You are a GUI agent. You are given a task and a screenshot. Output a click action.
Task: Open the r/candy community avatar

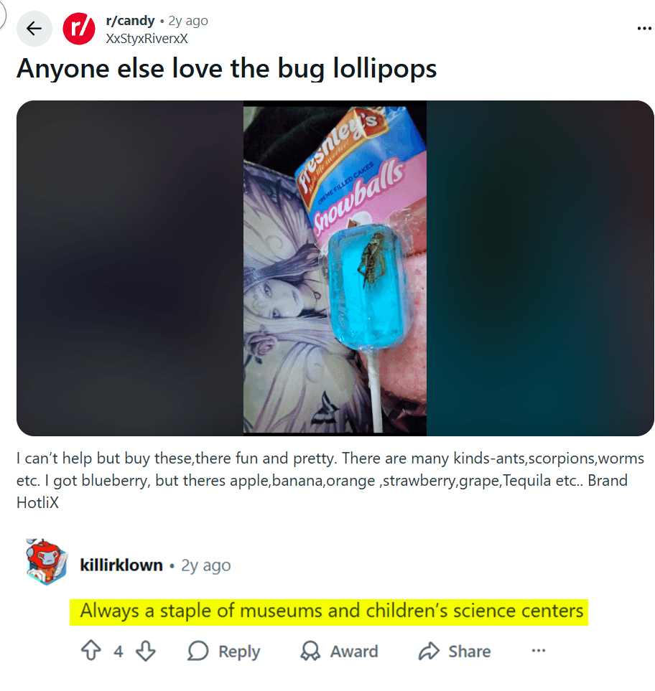78,29
